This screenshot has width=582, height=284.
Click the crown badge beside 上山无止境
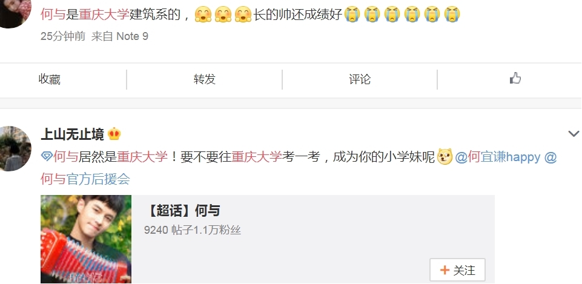[114, 134]
